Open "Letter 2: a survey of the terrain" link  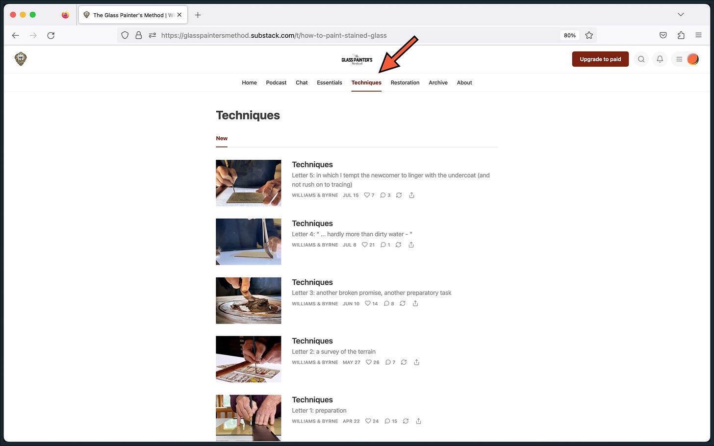(334, 352)
